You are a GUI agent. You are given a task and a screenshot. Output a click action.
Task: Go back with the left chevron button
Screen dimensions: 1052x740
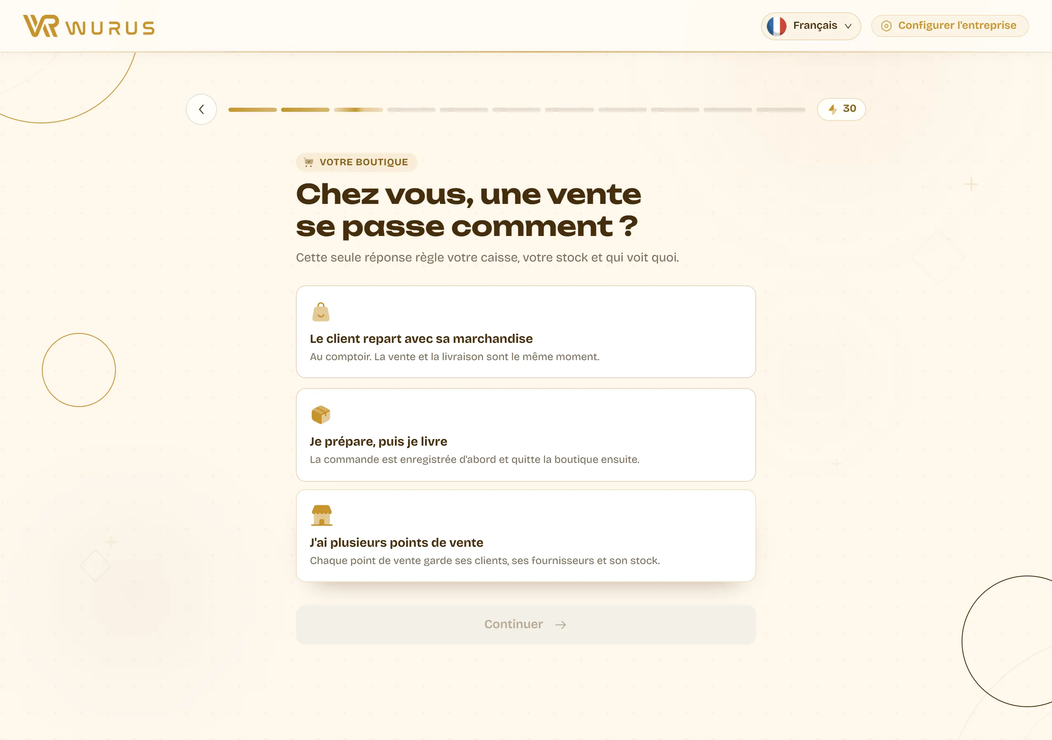[x=201, y=109]
